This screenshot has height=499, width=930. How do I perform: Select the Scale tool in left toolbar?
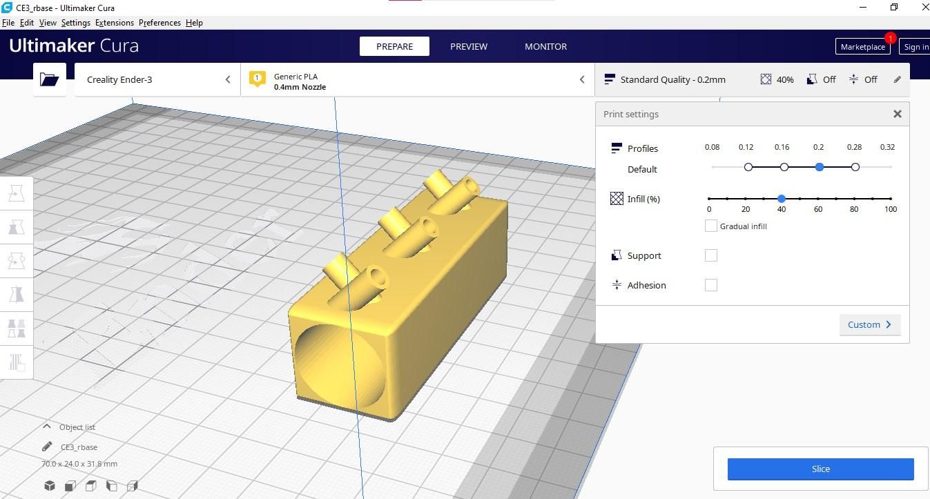click(x=17, y=227)
